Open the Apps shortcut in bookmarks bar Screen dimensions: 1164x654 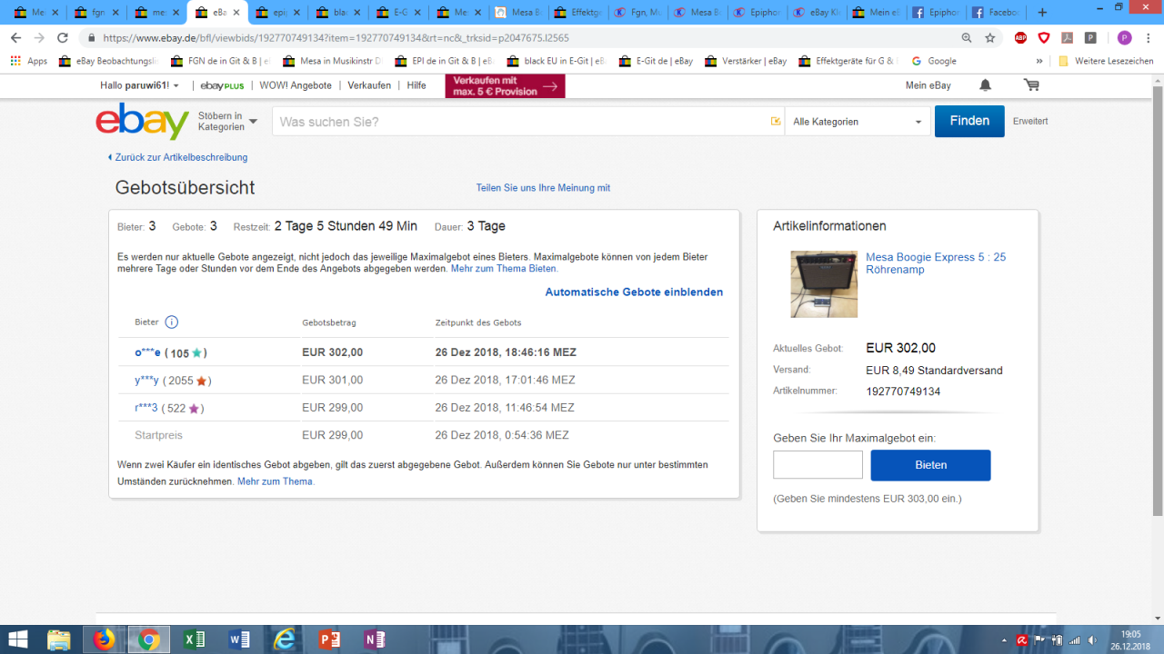pos(29,61)
